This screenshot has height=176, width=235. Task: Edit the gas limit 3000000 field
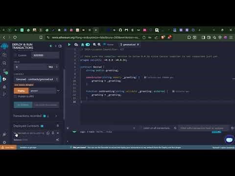click(x=45, y=55)
